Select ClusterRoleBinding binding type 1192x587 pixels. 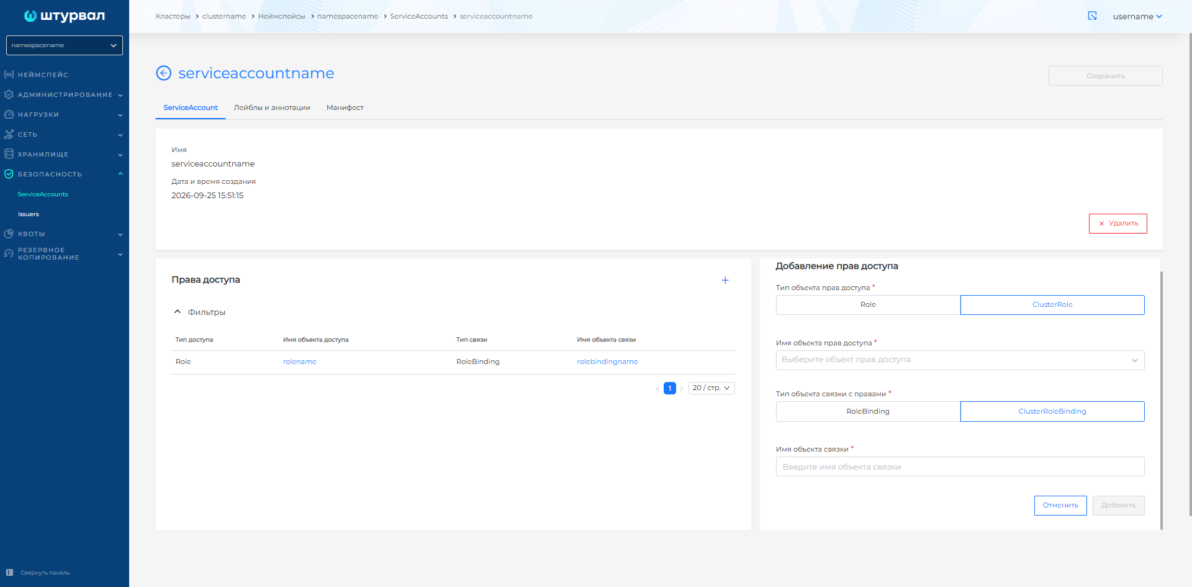coord(1052,412)
